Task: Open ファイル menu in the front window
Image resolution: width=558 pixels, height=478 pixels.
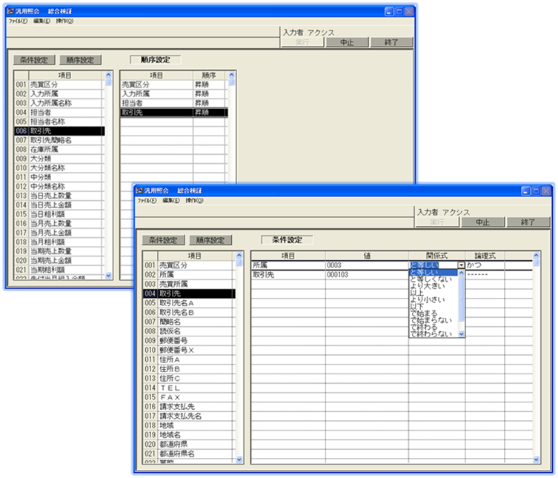Action: pos(146,201)
